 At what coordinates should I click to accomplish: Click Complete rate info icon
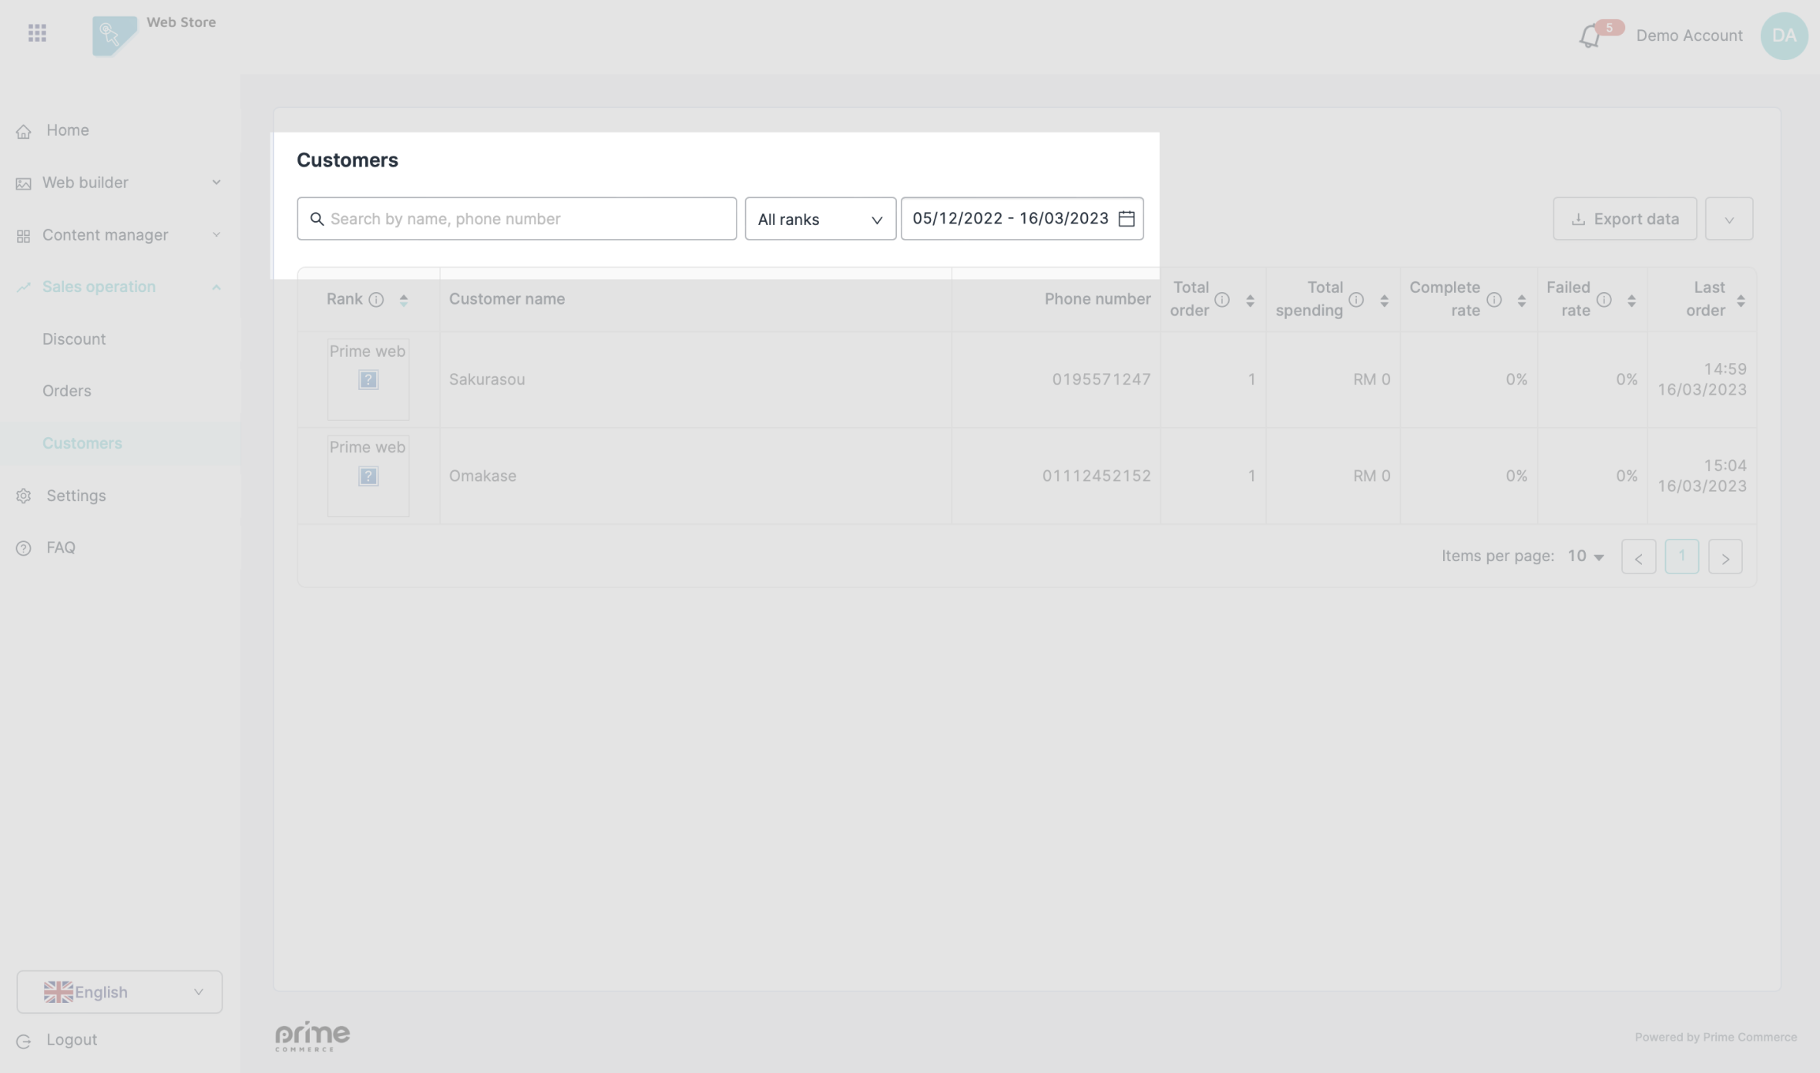pyautogui.click(x=1494, y=300)
